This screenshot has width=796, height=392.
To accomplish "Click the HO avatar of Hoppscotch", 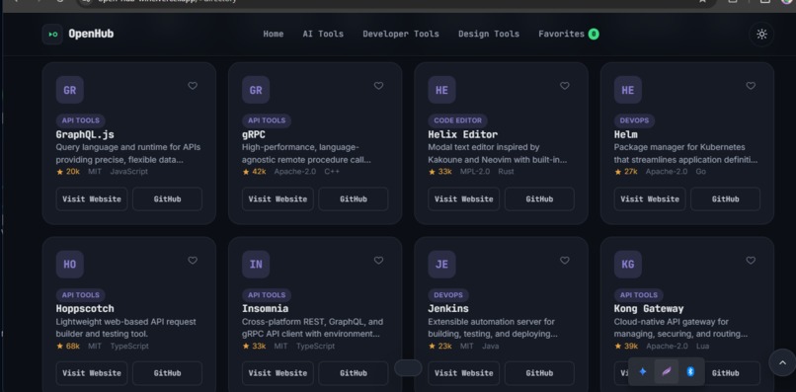I will [x=69, y=264].
